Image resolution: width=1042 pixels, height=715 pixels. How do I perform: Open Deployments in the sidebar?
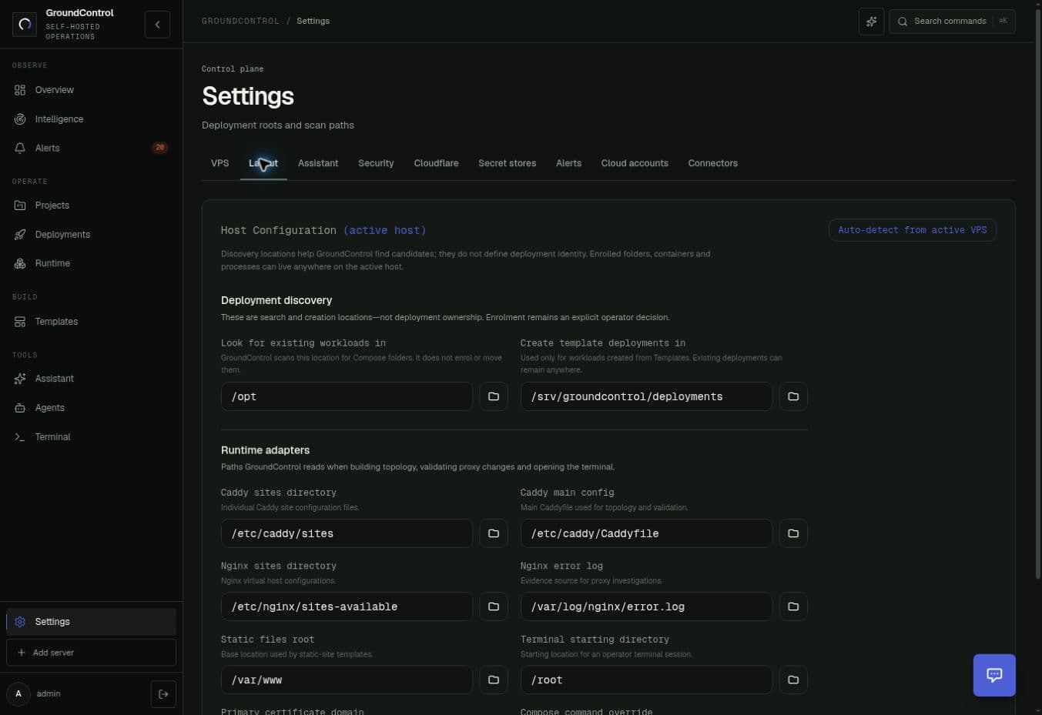click(x=91, y=235)
